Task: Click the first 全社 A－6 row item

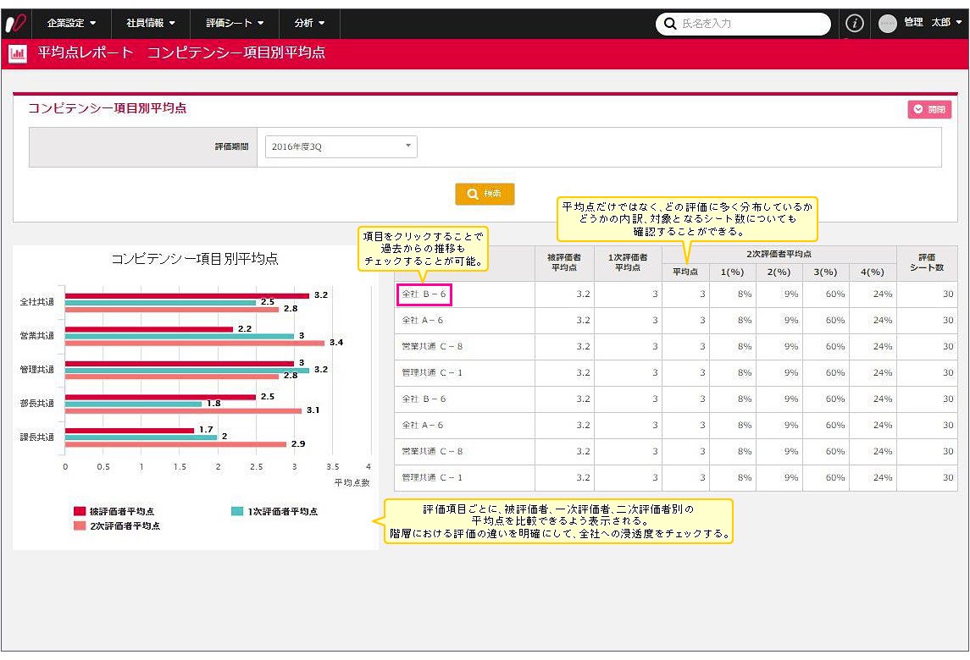Action: click(x=423, y=320)
